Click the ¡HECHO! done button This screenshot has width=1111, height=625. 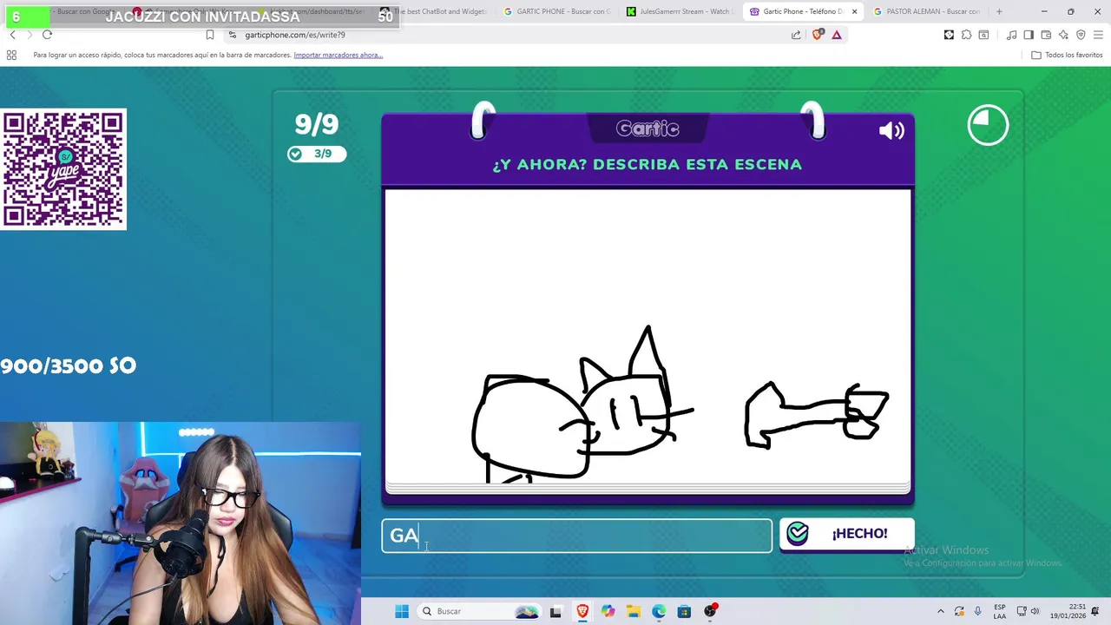846,534
